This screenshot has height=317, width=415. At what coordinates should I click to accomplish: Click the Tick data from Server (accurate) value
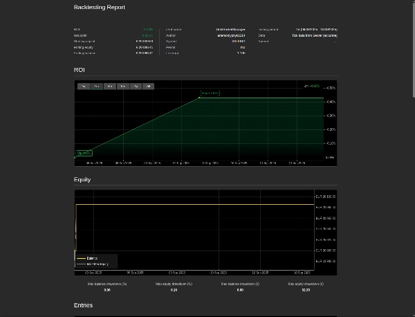[315, 35]
